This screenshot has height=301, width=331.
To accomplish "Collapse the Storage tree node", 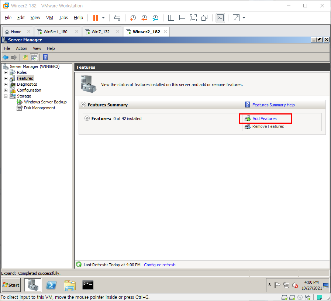I will [x=6, y=96].
